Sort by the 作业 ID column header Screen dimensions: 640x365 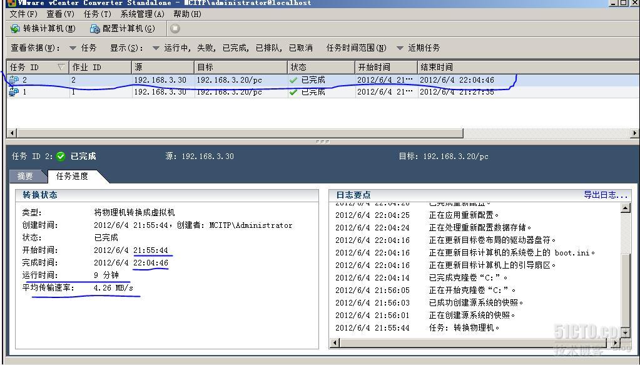click(x=100, y=67)
